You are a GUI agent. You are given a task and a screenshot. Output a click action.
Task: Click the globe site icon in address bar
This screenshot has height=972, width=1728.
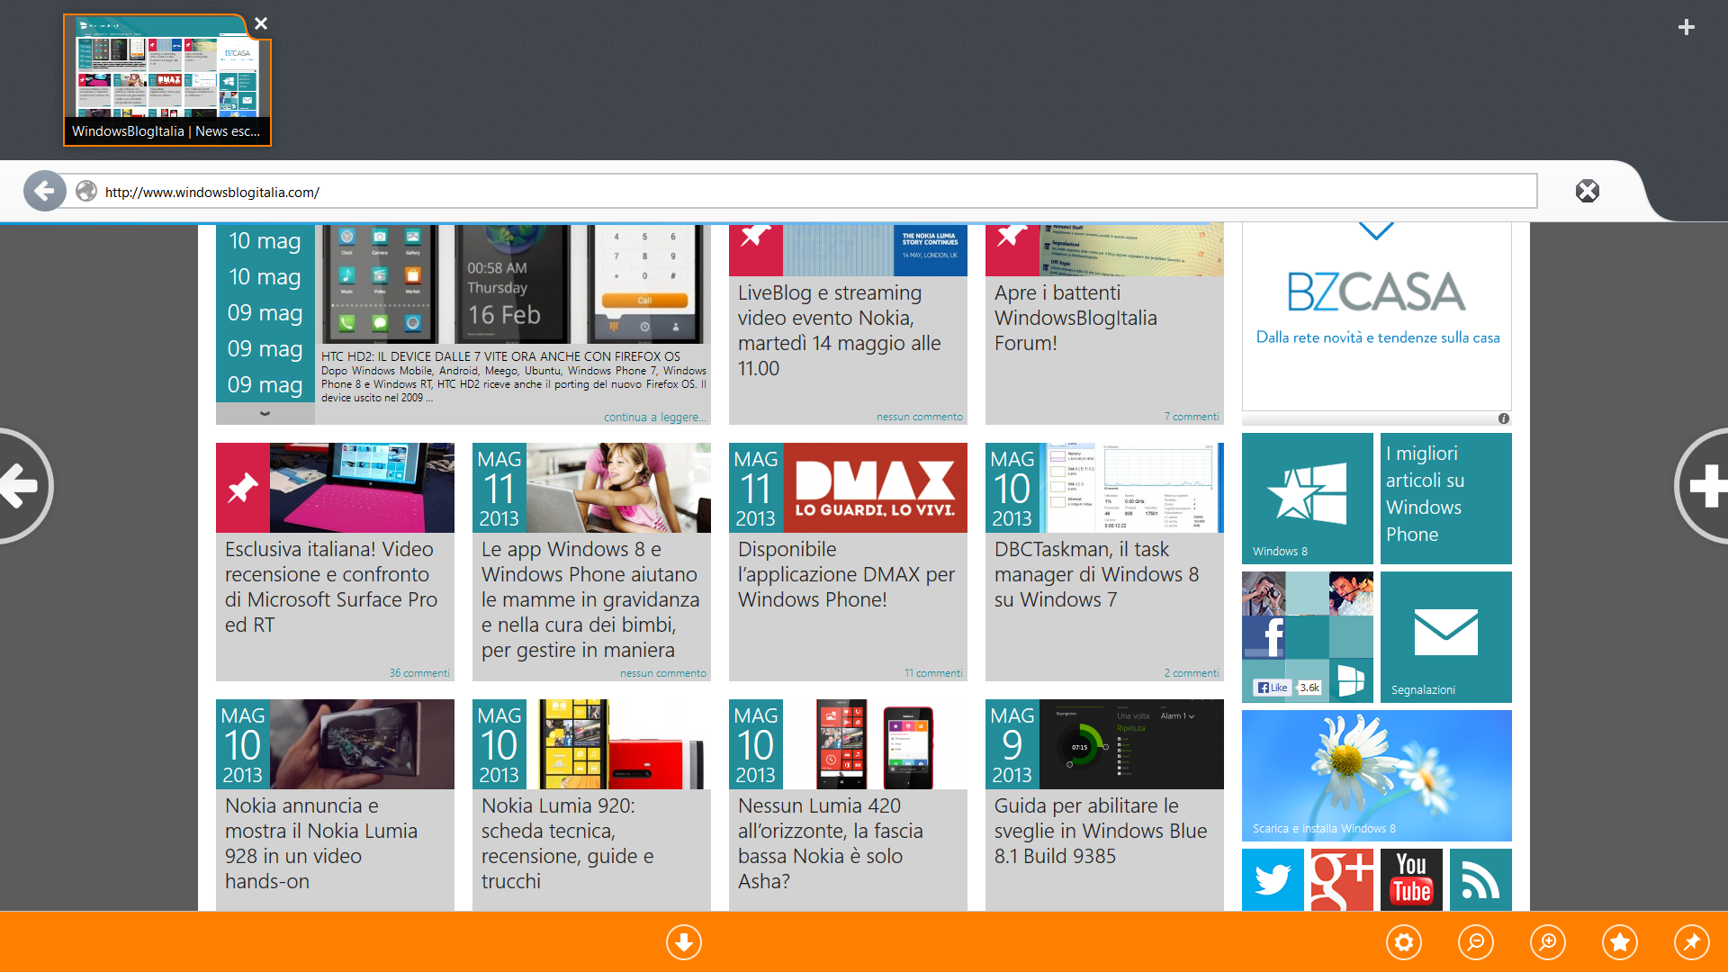[x=86, y=192]
